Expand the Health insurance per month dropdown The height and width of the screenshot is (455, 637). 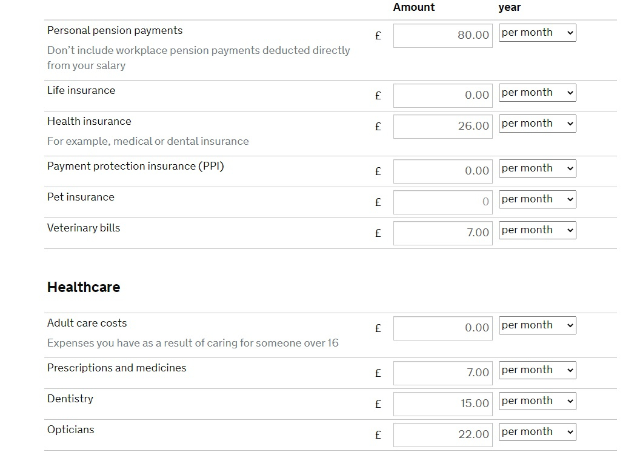(537, 124)
